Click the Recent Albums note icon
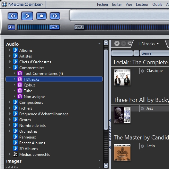169x169 pixels. click(15, 143)
